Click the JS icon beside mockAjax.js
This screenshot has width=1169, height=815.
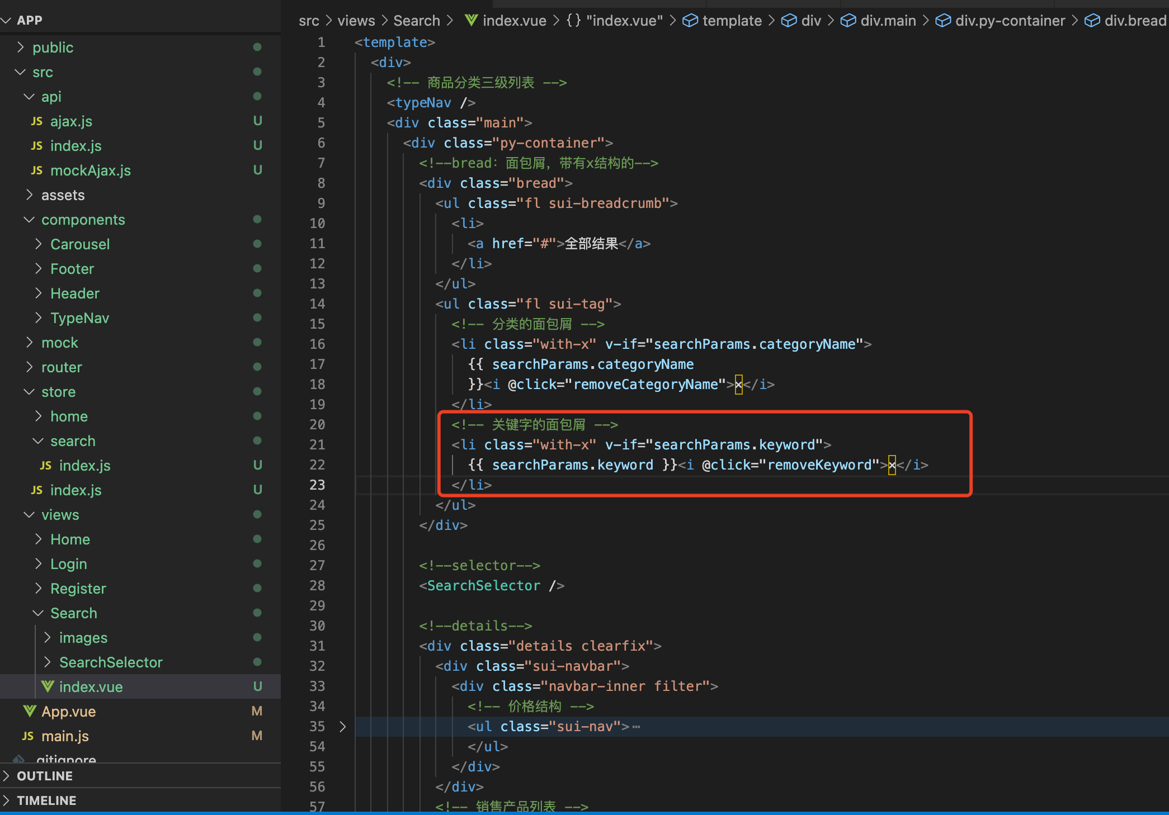[x=37, y=170]
